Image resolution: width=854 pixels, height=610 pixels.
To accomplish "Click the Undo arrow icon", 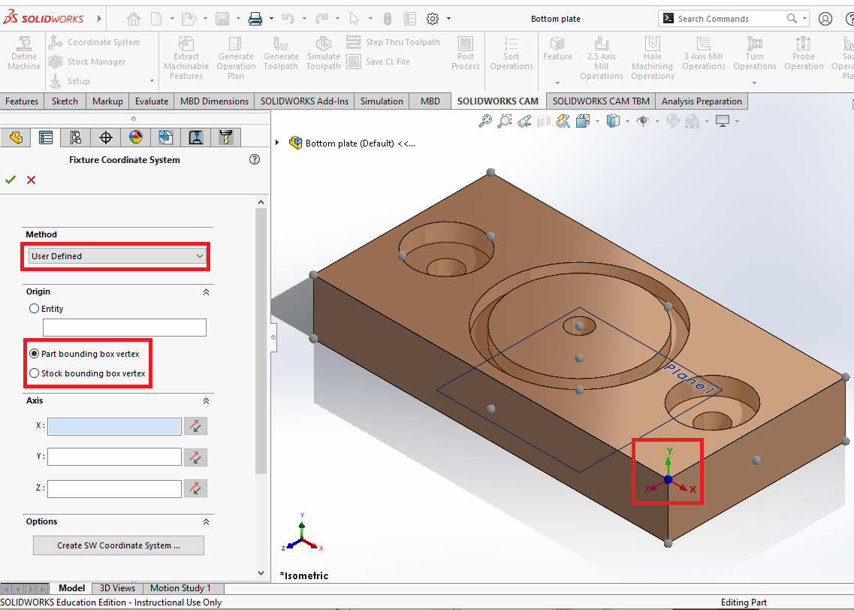I will coord(288,19).
